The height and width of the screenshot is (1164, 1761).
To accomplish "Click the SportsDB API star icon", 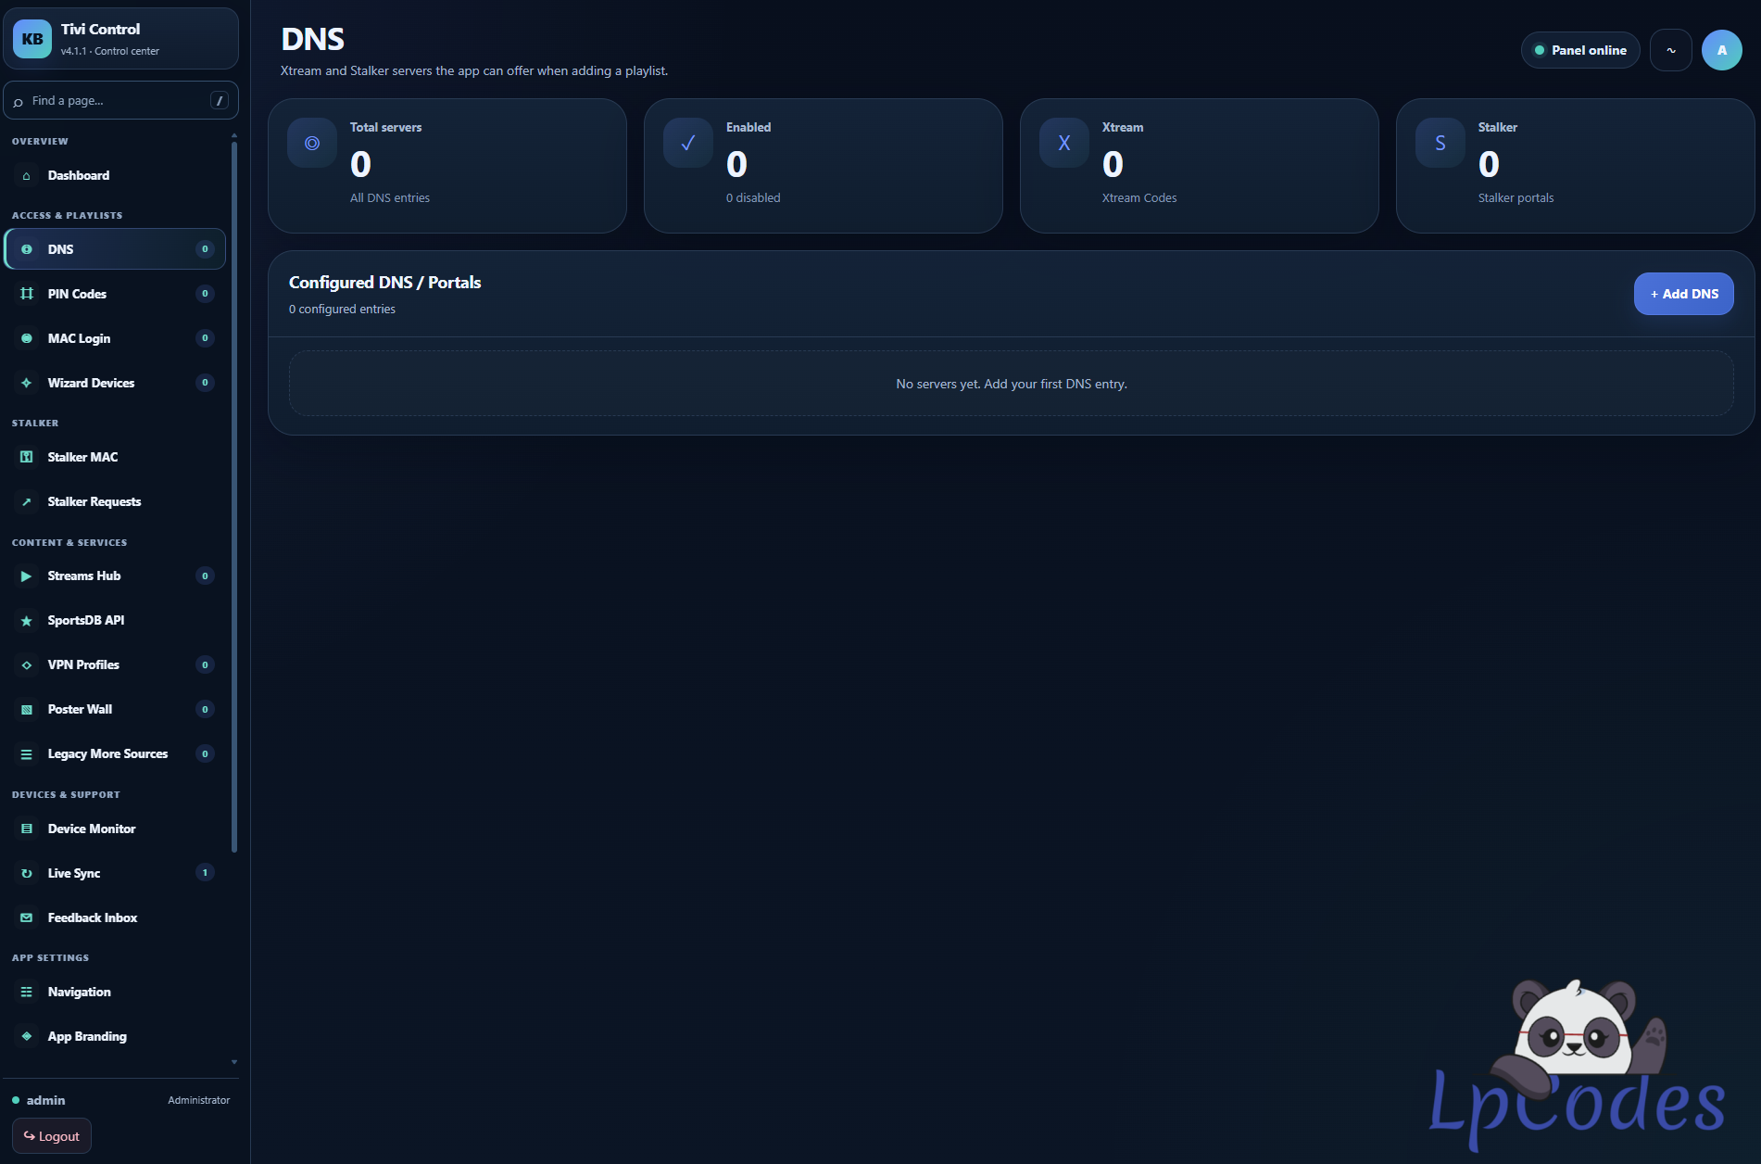I will pyautogui.click(x=27, y=620).
